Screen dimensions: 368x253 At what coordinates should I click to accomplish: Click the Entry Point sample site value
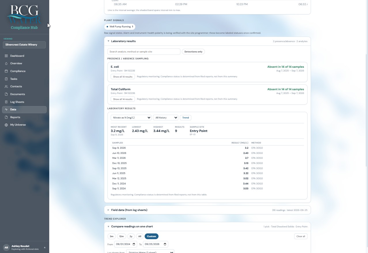pos(199,131)
